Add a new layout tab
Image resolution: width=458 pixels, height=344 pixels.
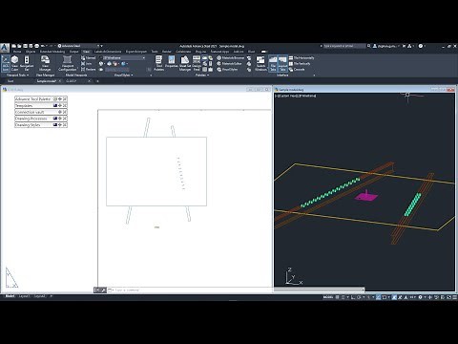51,296
